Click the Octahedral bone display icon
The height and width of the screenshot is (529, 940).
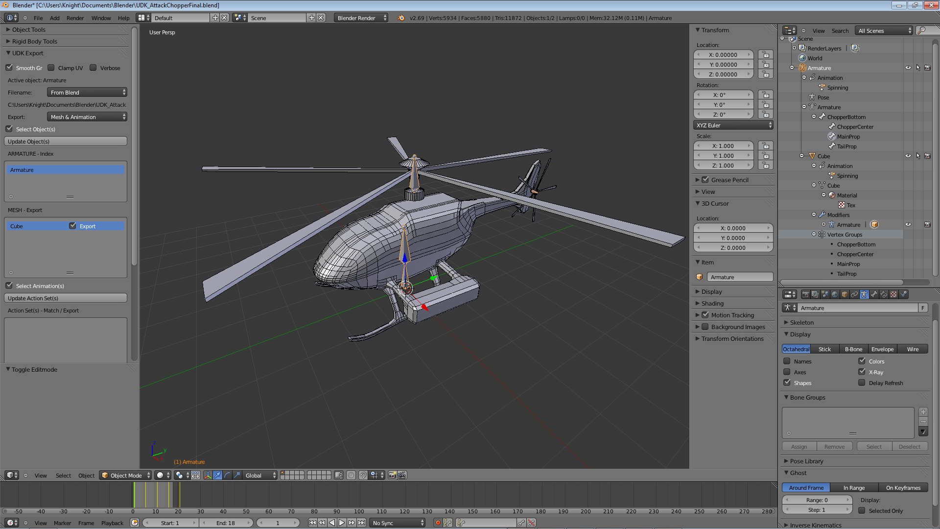pyautogui.click(x=796, y=349)
